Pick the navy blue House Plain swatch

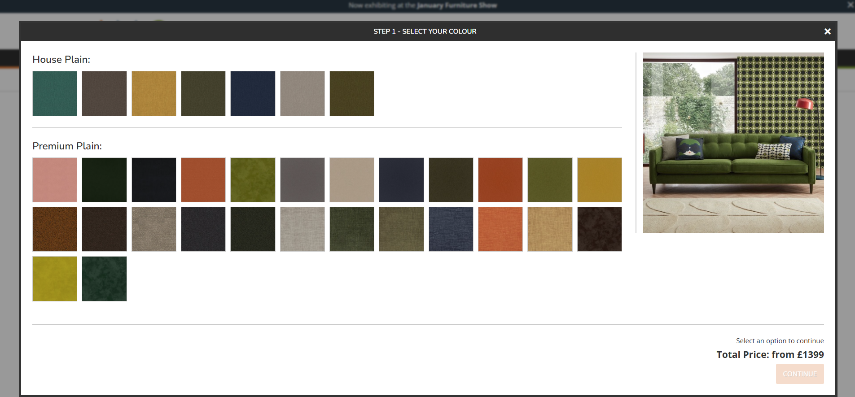[253, 93]
